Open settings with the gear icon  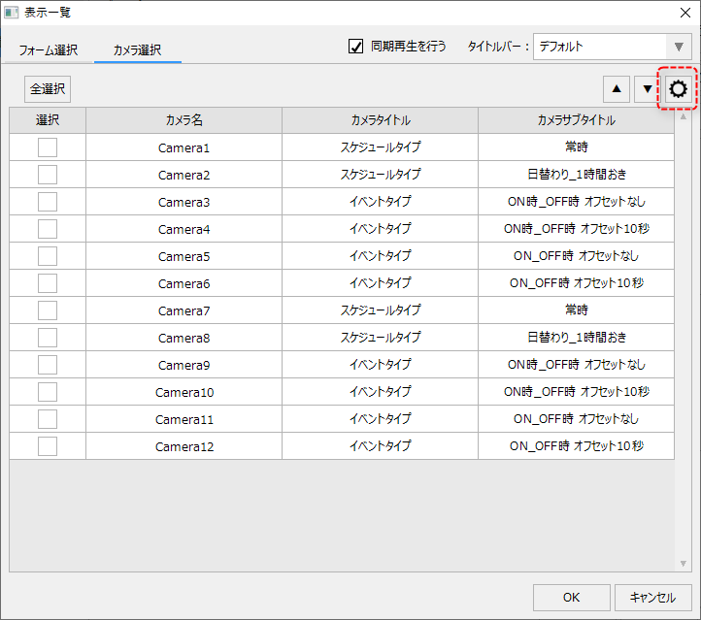click(x=678, y=89)
